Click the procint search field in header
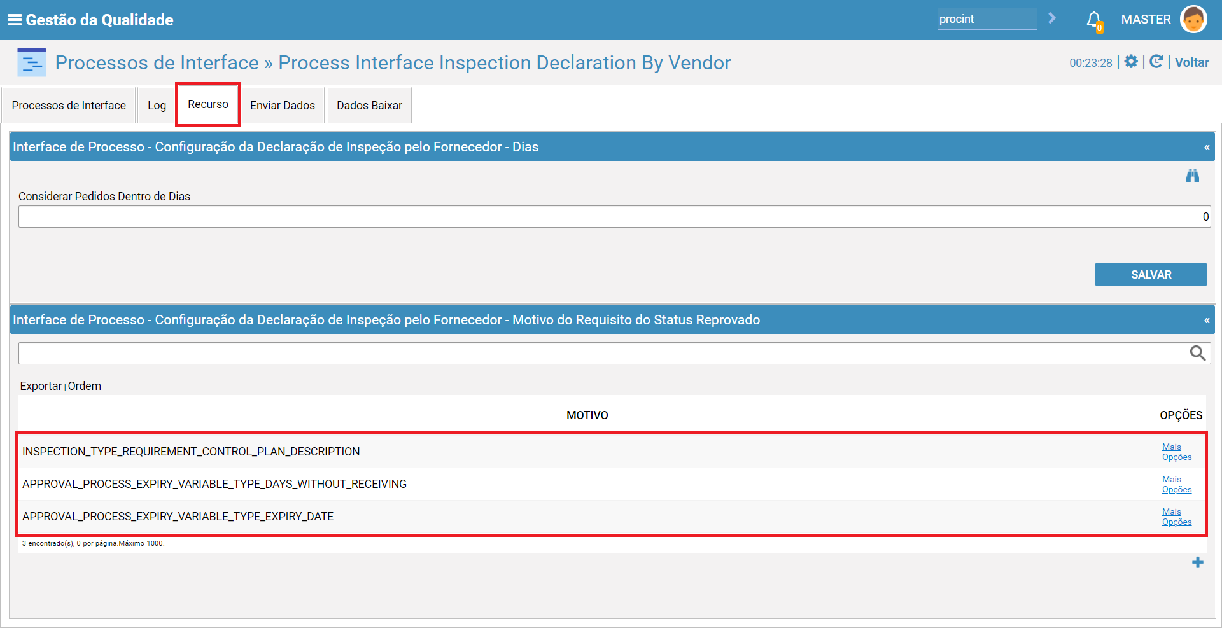Image resolution: width=1222 pixels, height=631 pixels. (x=987, y=19)
